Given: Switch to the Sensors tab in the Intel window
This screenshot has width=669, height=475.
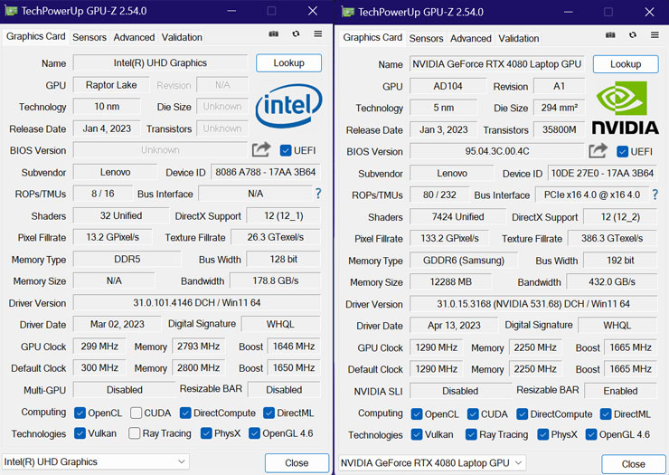Looking at the screenshot, I should 90,37.
